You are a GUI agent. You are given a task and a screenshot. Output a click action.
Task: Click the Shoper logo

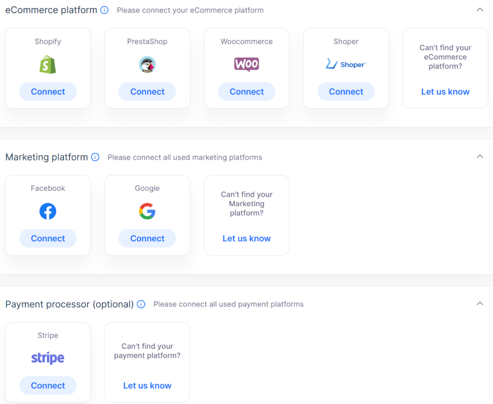click(346, 64)
